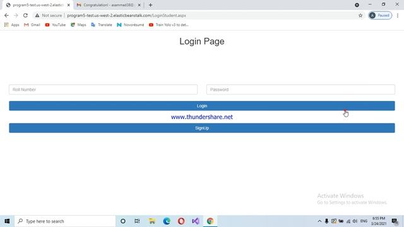Open the notification center icon
Image resolution: width=404 pixels, height=227 pixels.
tap(395, 221)
